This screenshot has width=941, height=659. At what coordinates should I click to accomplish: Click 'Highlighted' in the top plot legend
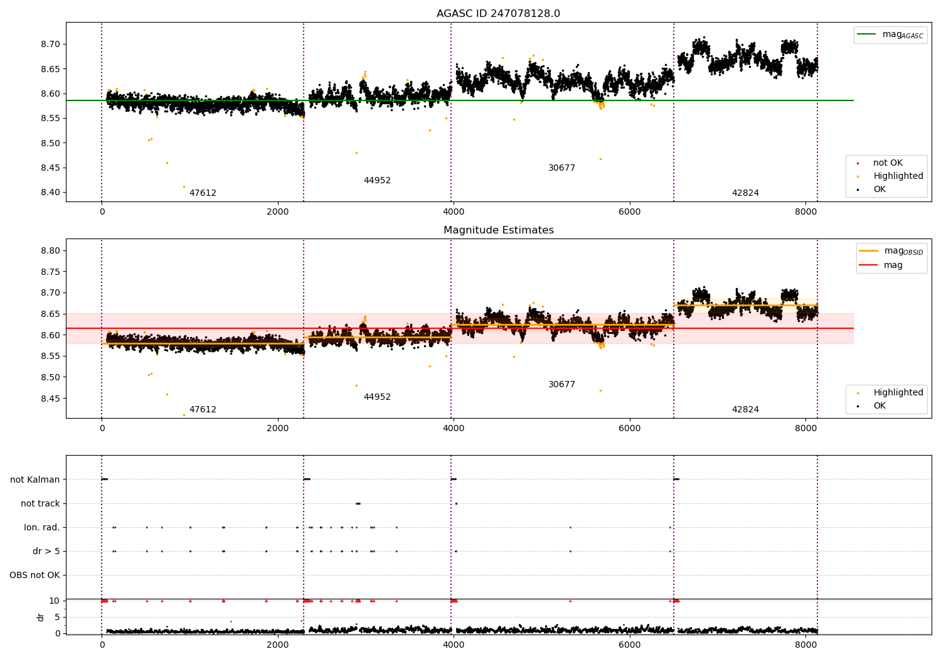coord(898,176)
